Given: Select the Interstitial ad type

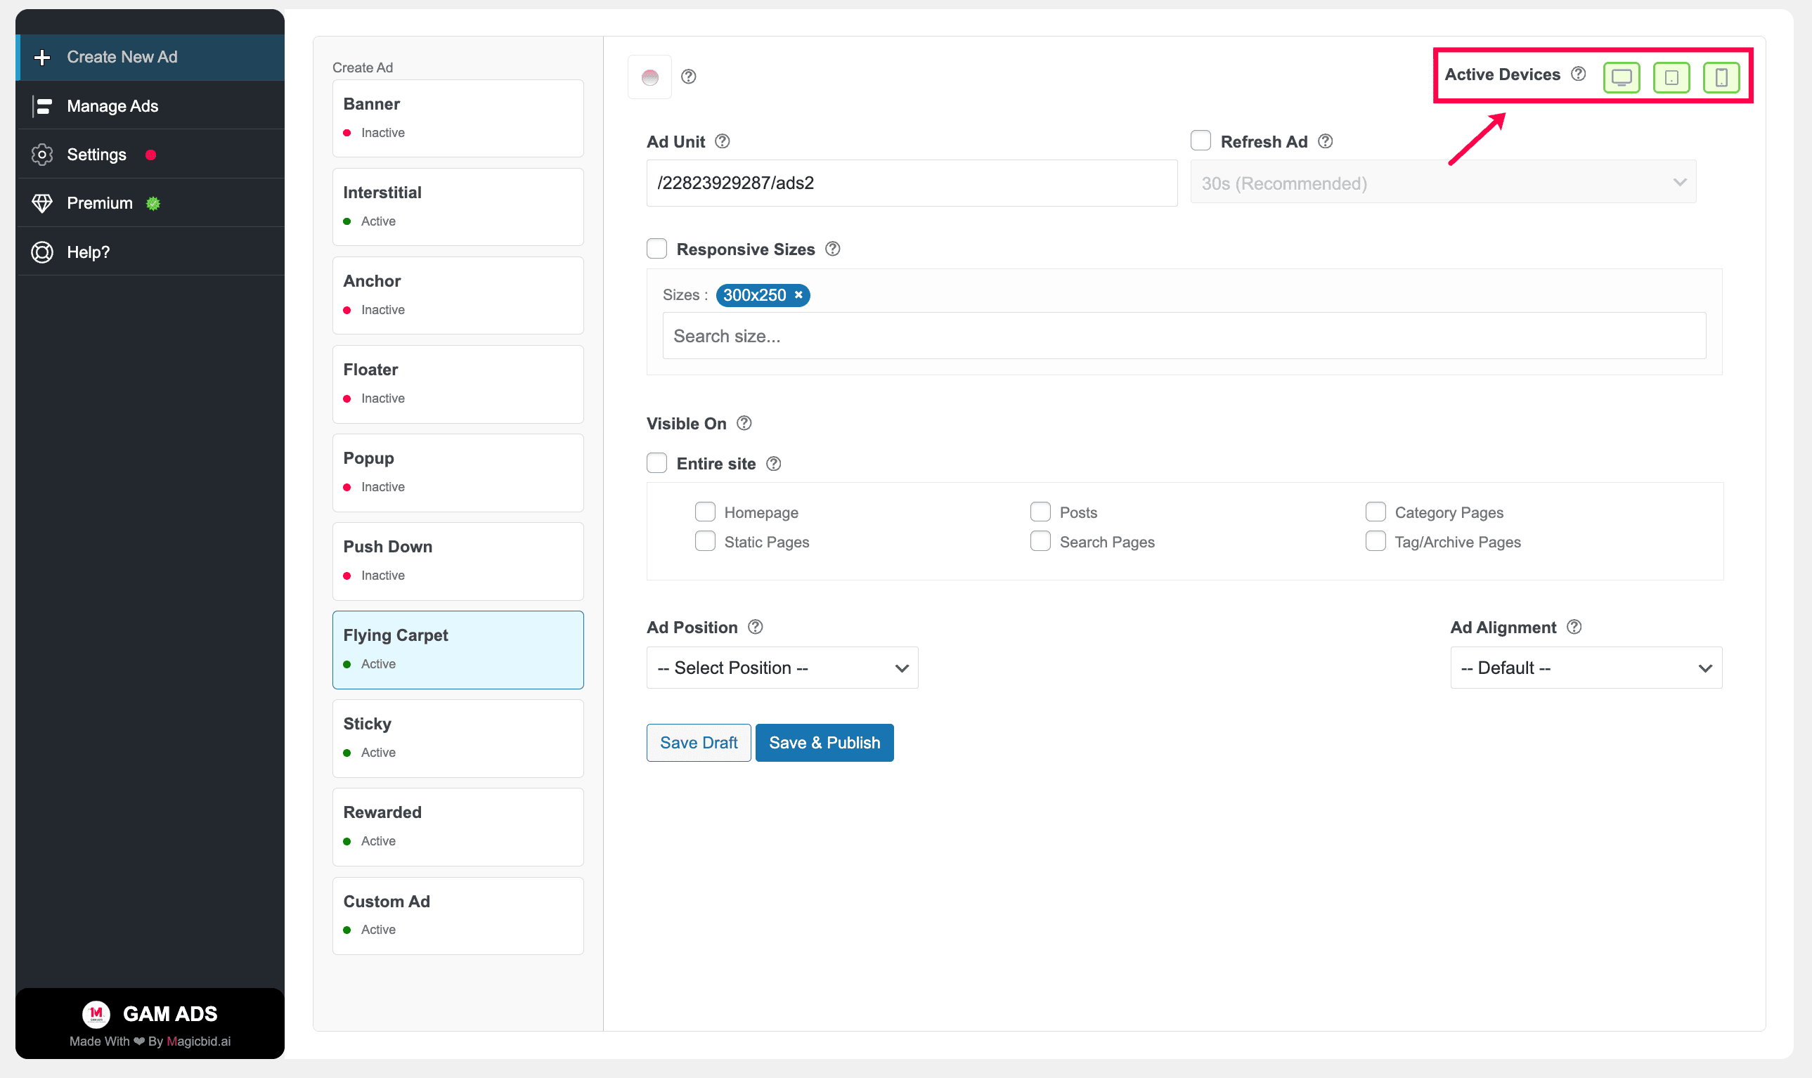Looking at the screenshot, I should [x=458, y=207].
